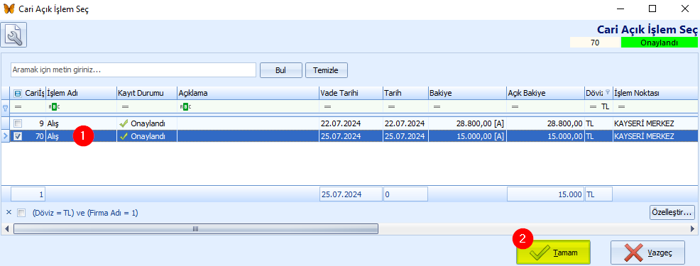Image resolution: width=700 pixels, height=266 pixels.
Task: Click the butterfly app icon in title bar
Action: [9, 9]
